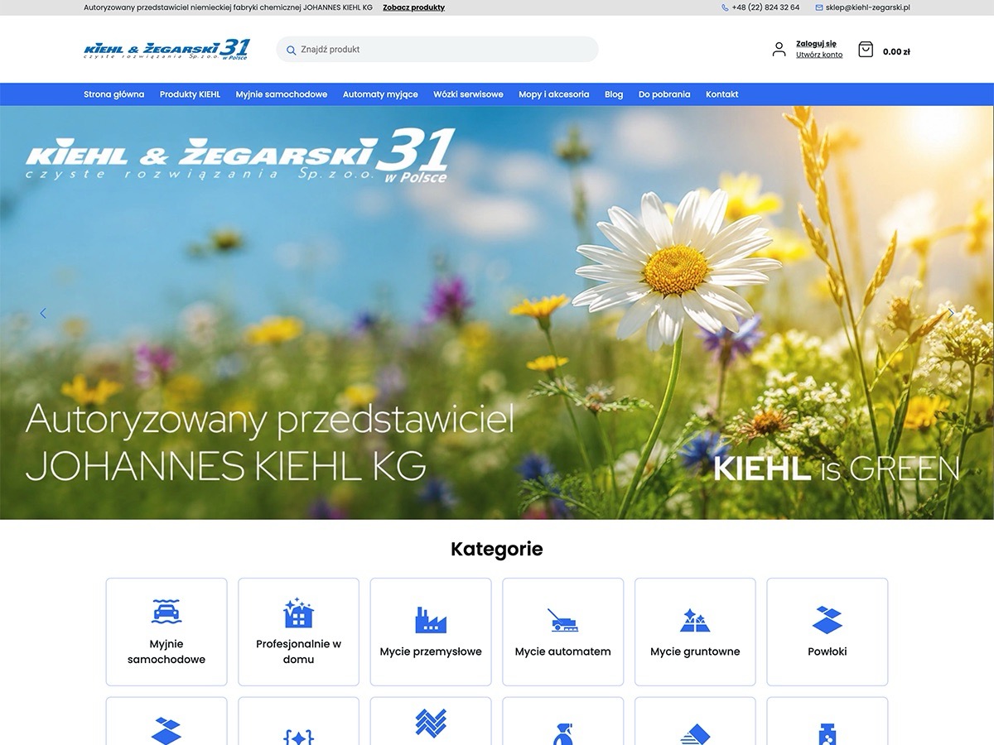Click the flower meadow hero banner
994x745 pixels.
click(x=497, y=313)
